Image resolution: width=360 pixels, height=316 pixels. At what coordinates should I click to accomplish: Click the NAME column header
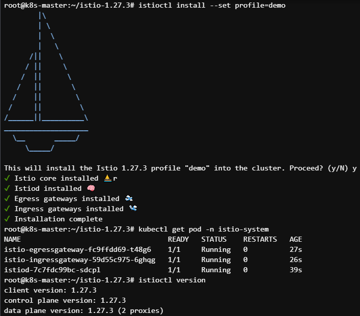pos(12,239)
